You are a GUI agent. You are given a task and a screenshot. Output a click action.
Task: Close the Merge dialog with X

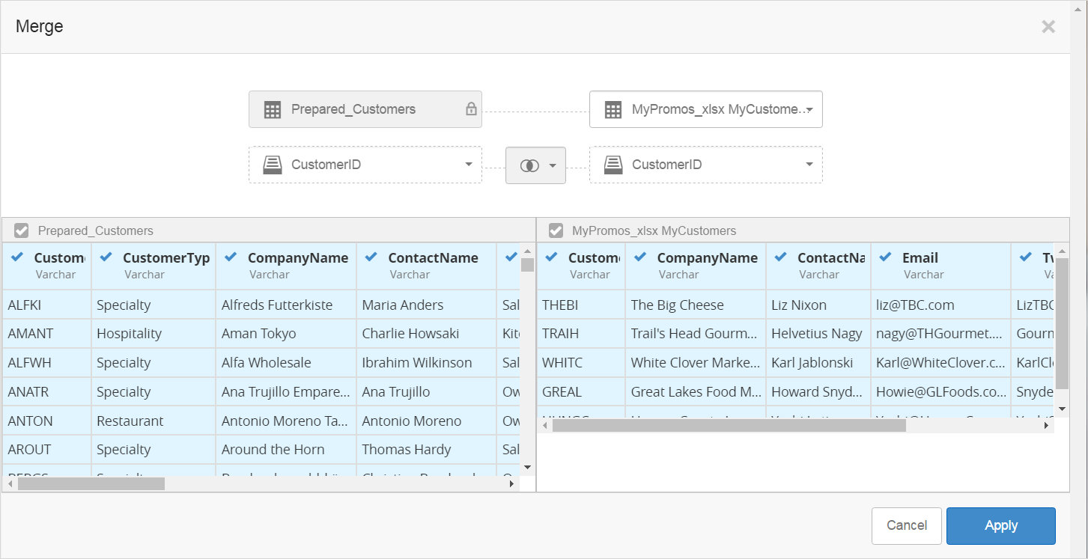(1048, 27)
